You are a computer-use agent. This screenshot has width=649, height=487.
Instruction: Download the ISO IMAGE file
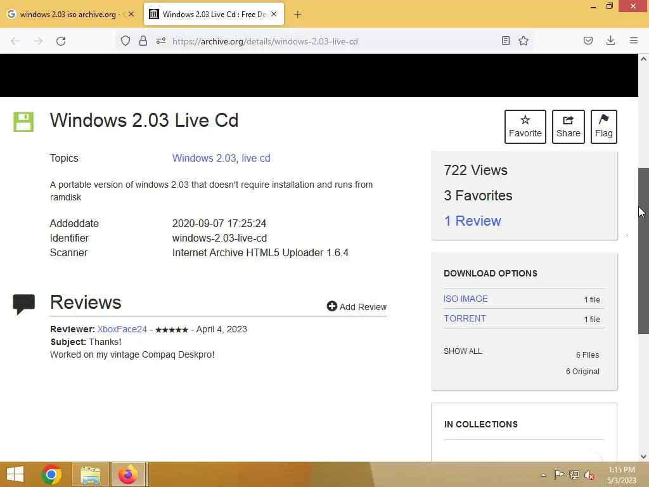coord(466,299)
